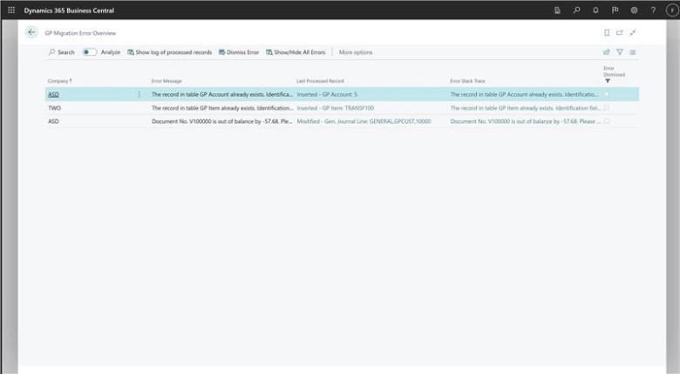The image size is (680, 374).
Task: Click the Document No. V100000 out of balance message
Action: pyautogui.click(x=222, y=121)
